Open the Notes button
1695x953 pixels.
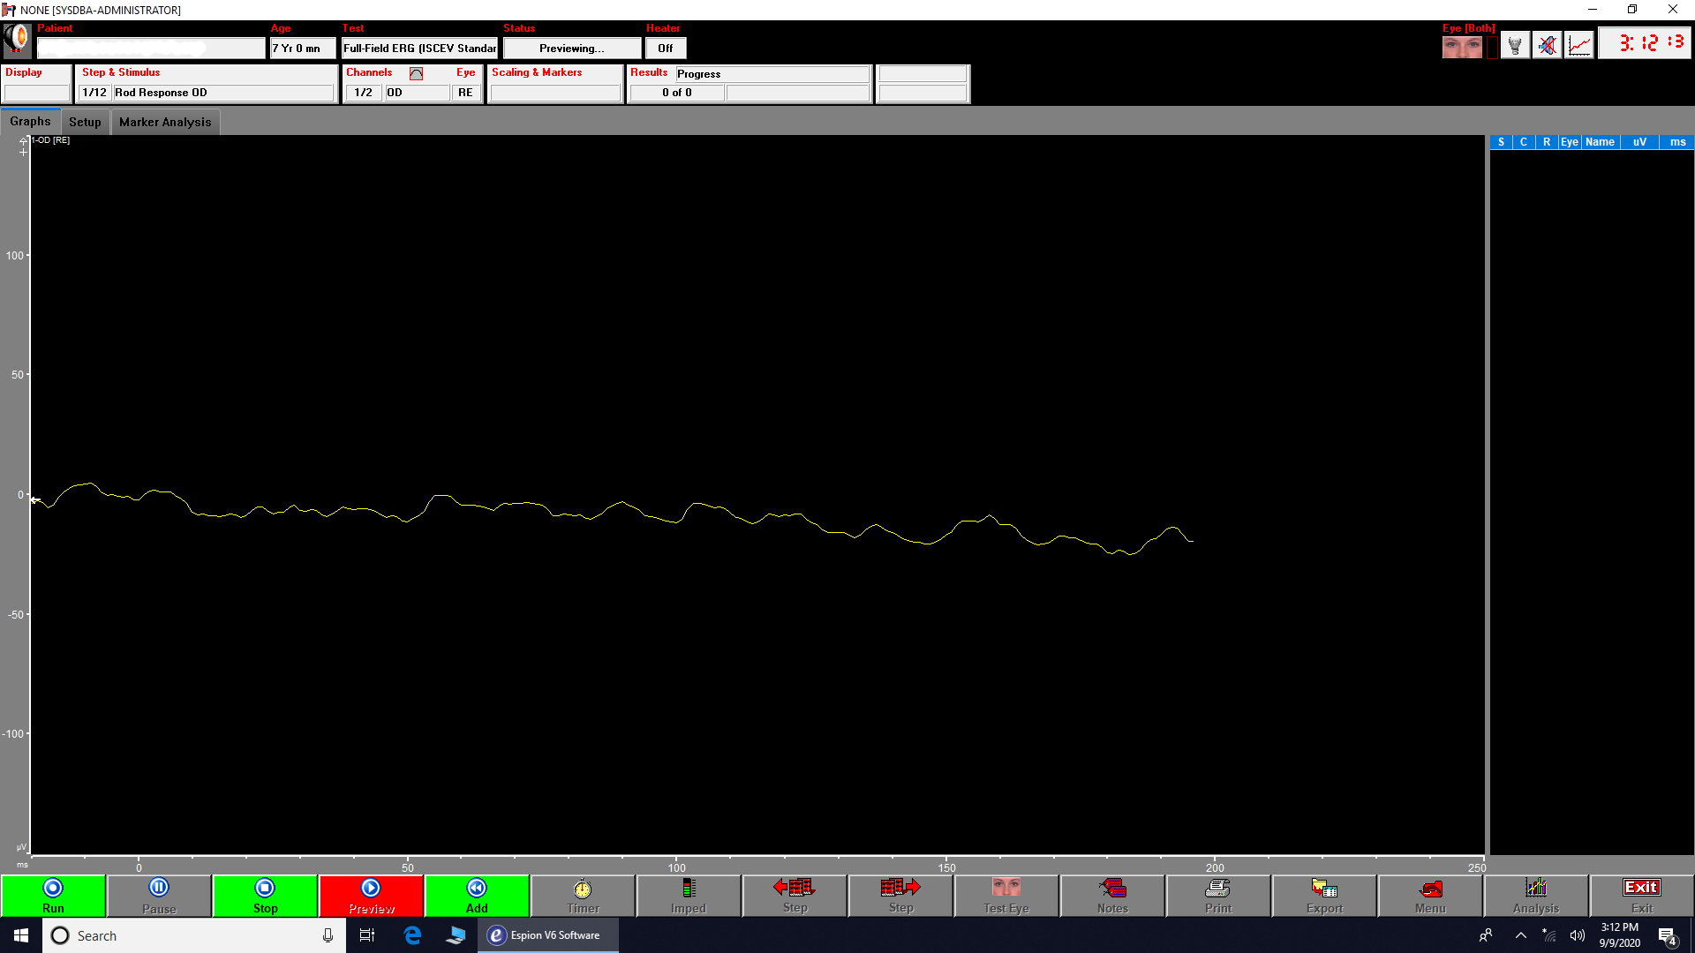1112,896
